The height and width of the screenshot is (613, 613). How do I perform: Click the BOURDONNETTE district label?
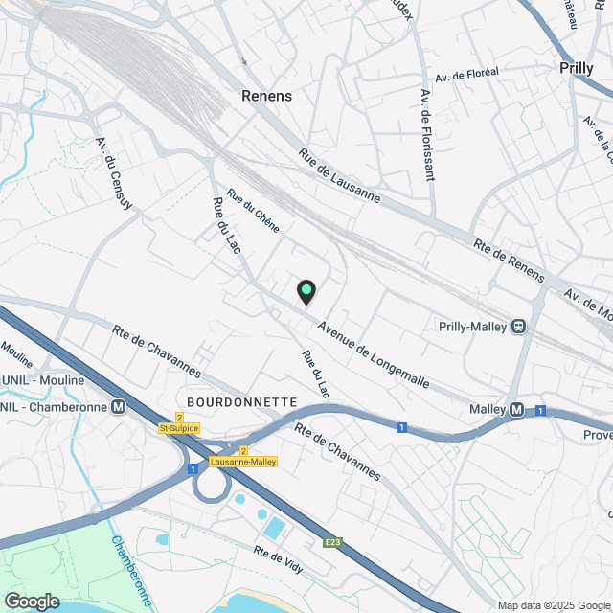[242, 402]
